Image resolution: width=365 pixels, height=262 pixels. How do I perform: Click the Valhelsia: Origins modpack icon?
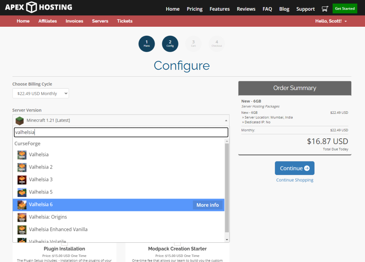click(x=22, y=217)
